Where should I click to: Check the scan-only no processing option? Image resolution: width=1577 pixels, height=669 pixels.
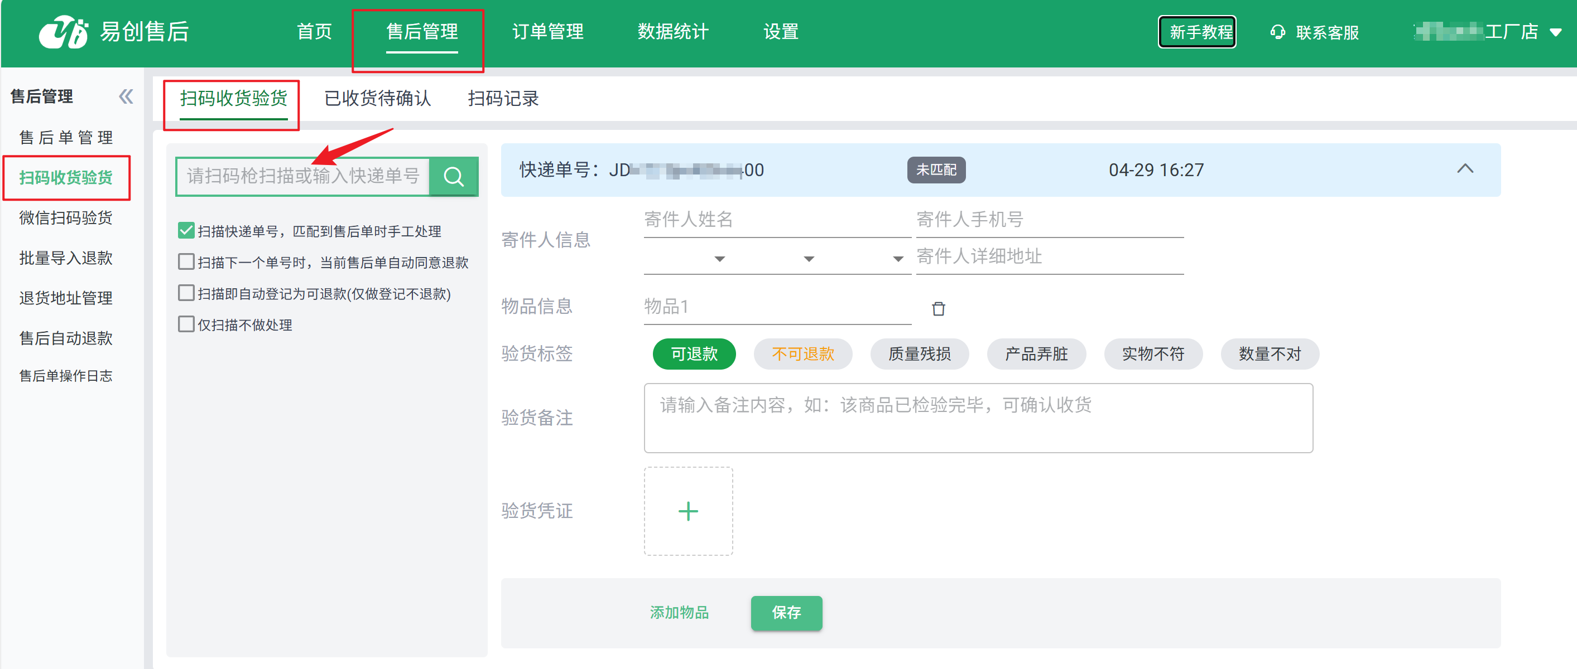[186, 324]
